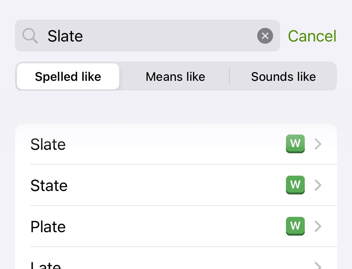Screen dimensions: 352x269
Task: Open Late details via its chevron
Action: click(x=318, y=266)
